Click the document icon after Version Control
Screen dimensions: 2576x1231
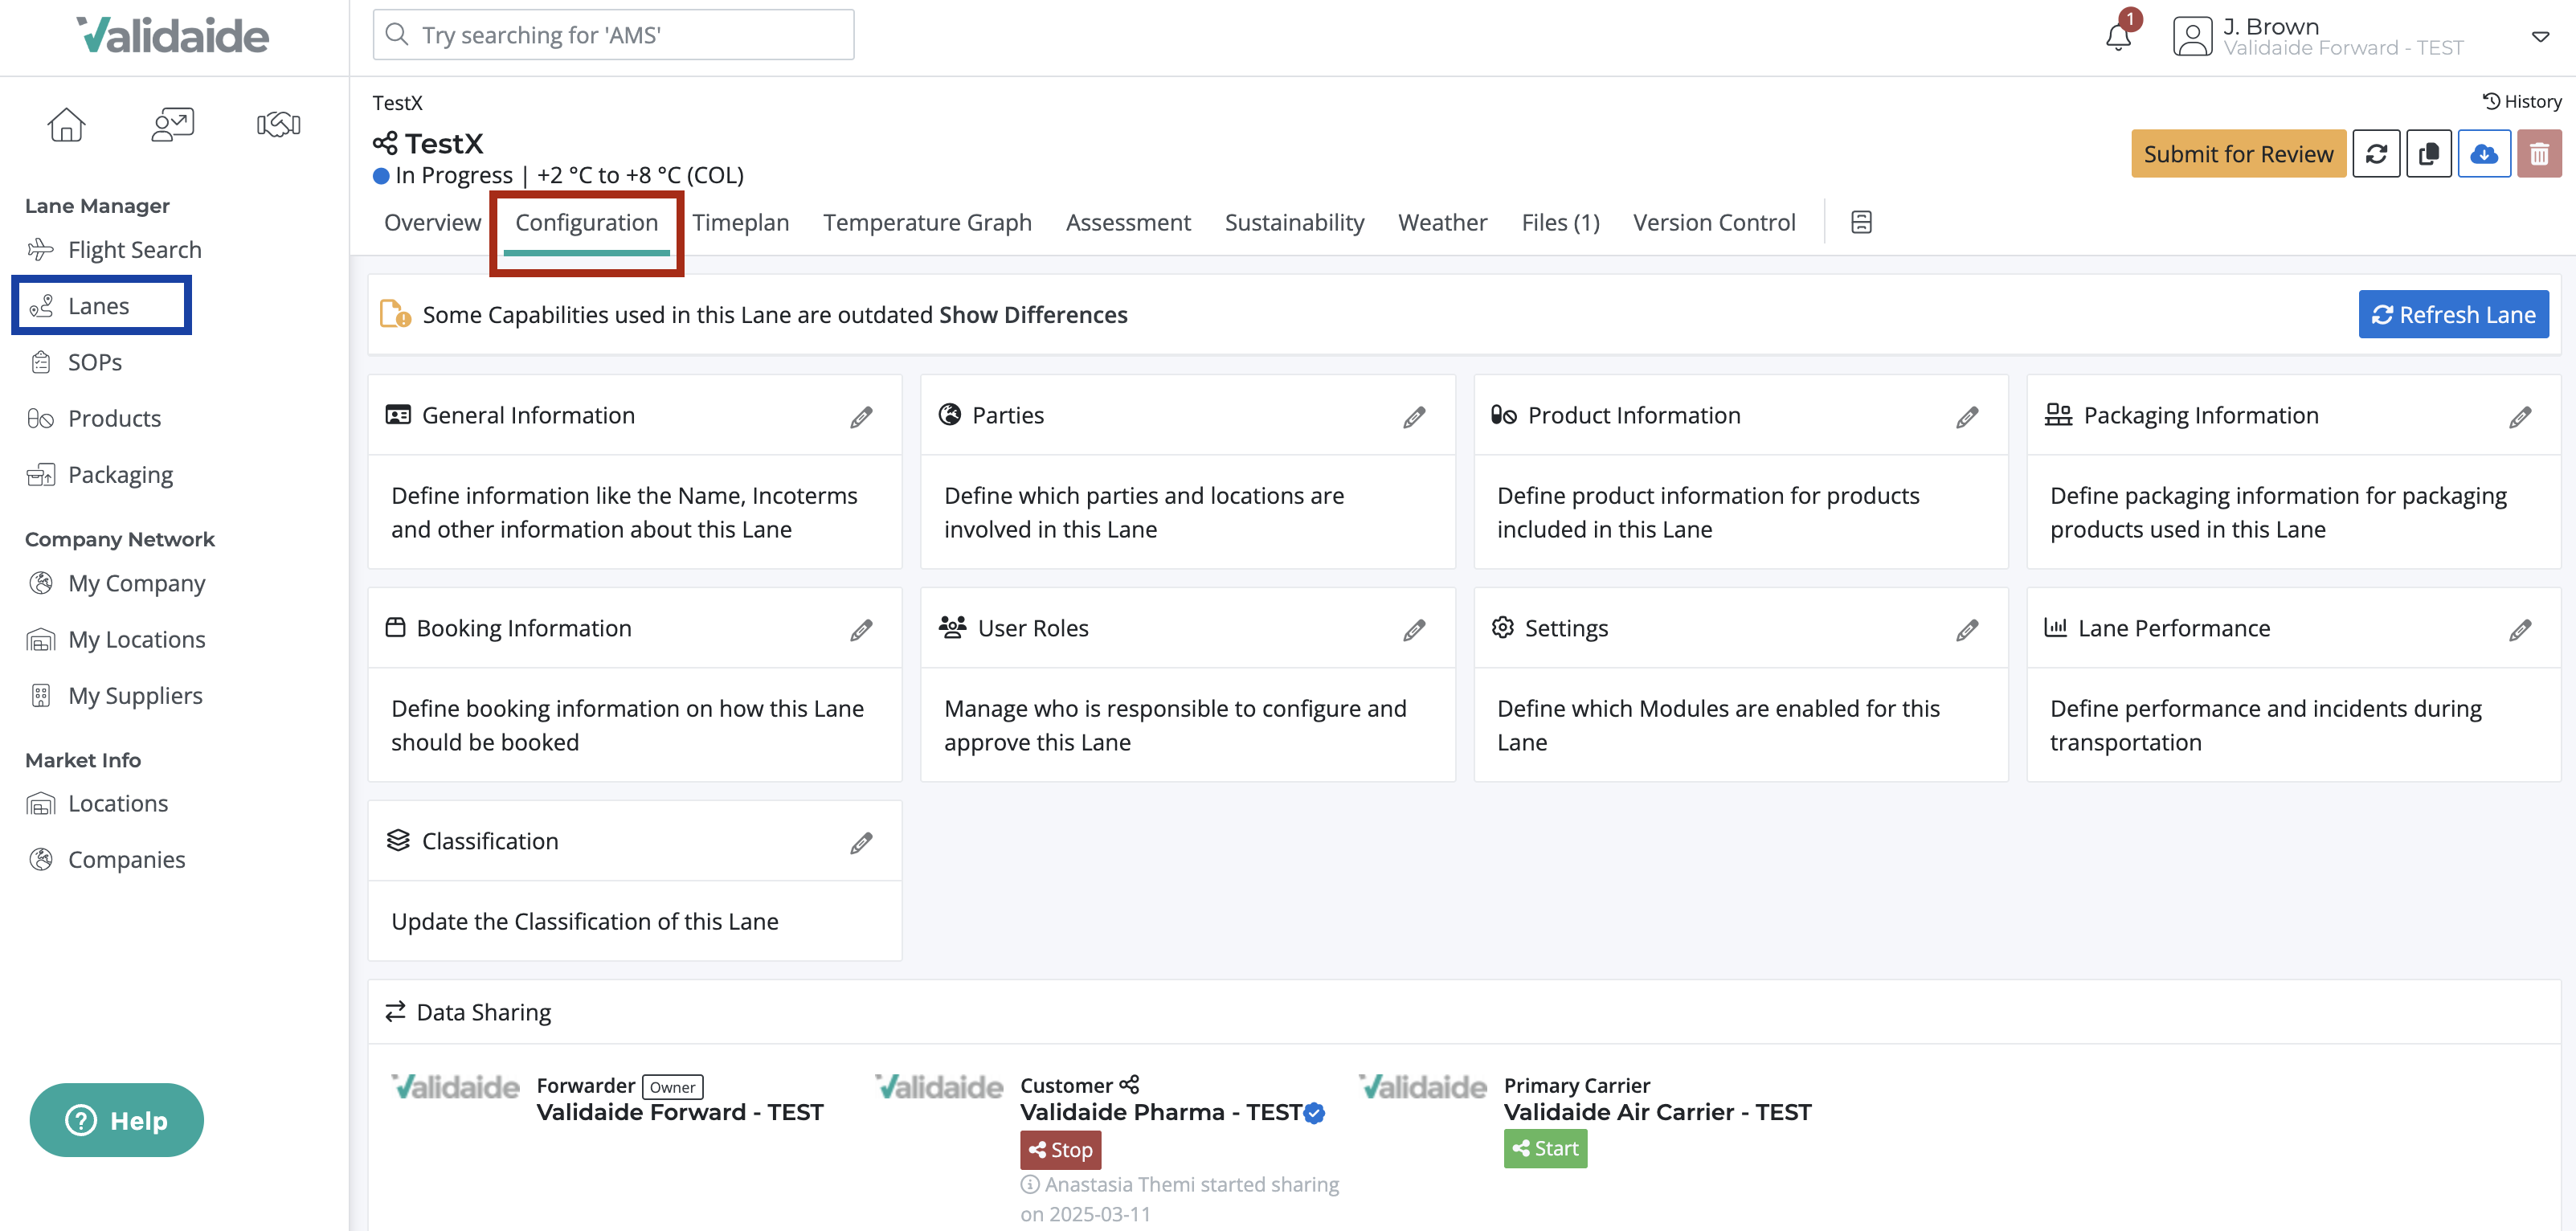tap(1861, 222)
